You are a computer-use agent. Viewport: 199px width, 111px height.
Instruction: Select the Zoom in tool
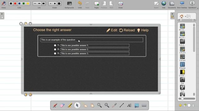pos(99,105)
